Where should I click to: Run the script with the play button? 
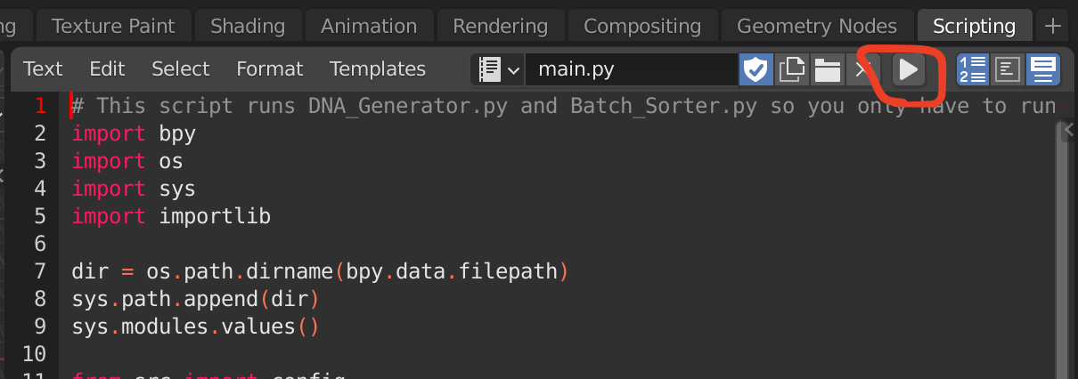point(908,69)
